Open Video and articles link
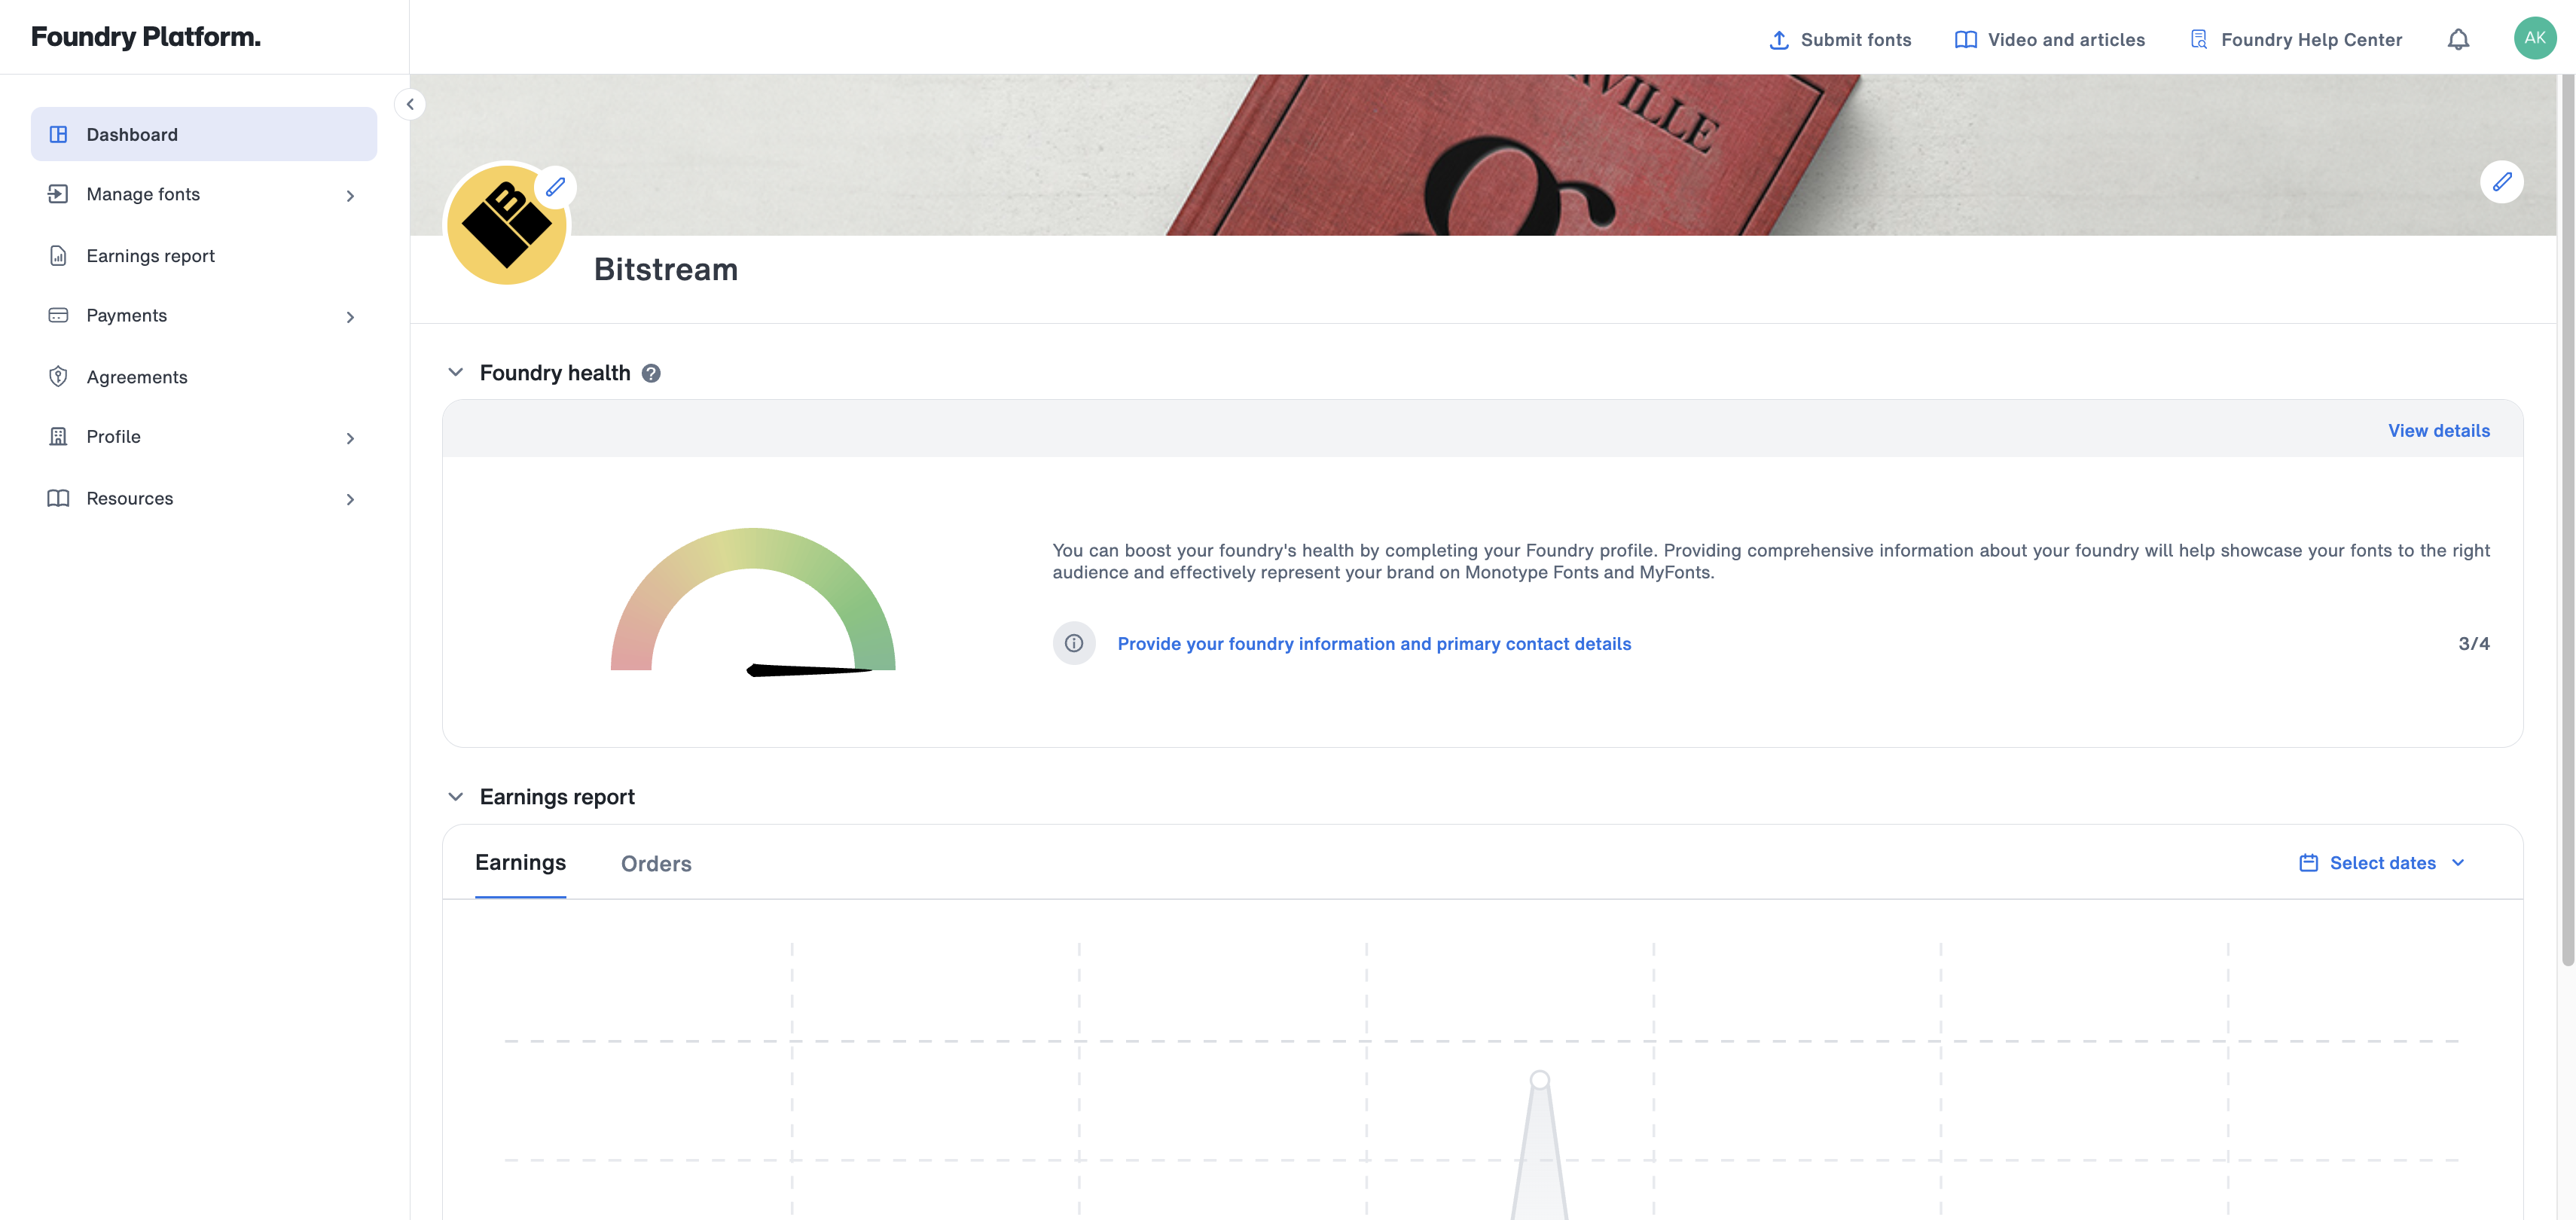Viewport: 2576px width, 1220px height. (x=2049, y=40)
